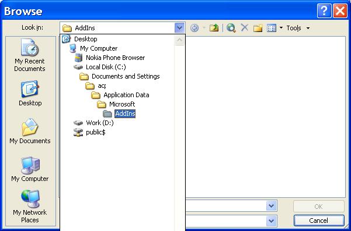Open the file name dropdown arrow
This screenshot has height=231, width=351.
(272, 206)
